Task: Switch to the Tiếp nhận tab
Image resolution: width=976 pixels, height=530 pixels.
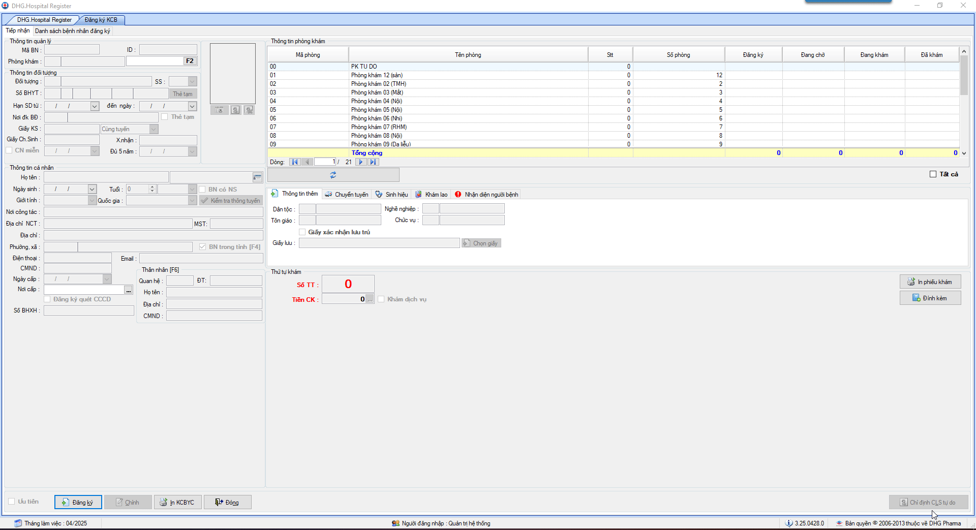Action: pos(18,31)
